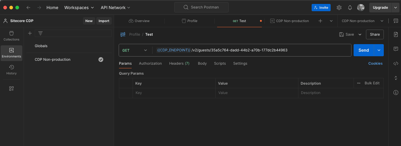Open the notifications bell
The width and height of the screenshot is (401, 146).
click(350, 8)
